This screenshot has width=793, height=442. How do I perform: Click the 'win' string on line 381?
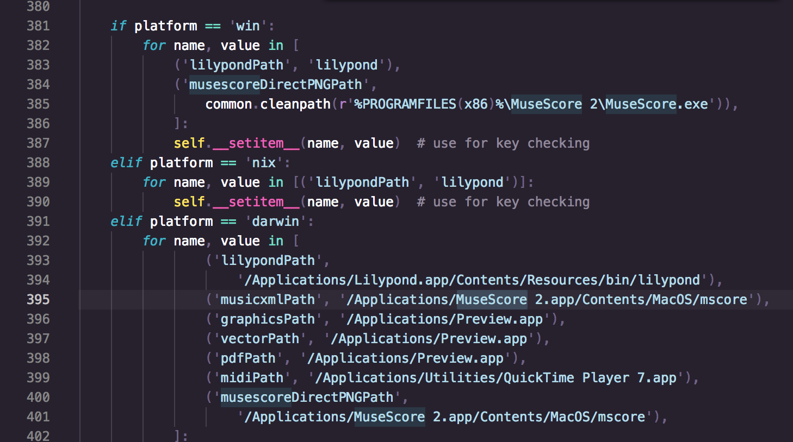point(248,26)
